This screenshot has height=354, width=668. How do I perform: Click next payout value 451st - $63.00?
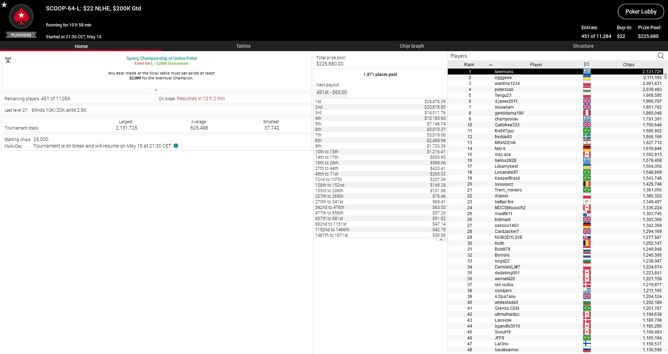(332, 92)
